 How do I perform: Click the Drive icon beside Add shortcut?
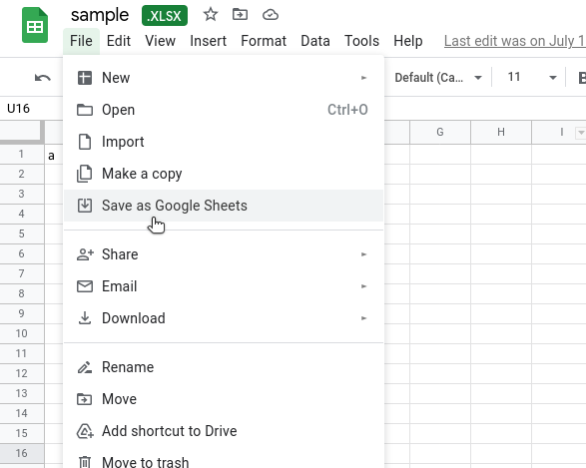(x=85, y=431)
